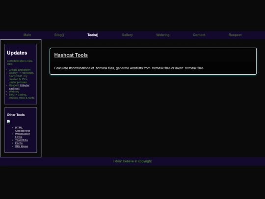Screen dimensions: 265x199
Task: Open the Tiled BGs link
Action: tap(22, 140)
